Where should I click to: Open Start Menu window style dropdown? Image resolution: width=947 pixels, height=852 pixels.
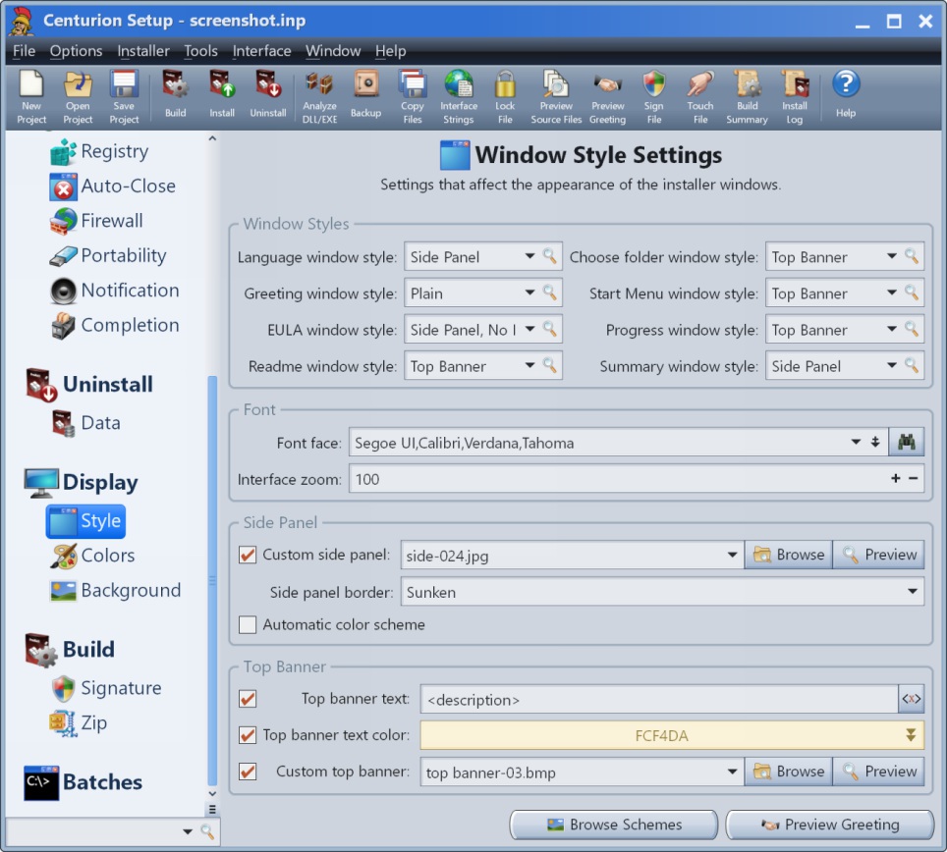(891, 293)
